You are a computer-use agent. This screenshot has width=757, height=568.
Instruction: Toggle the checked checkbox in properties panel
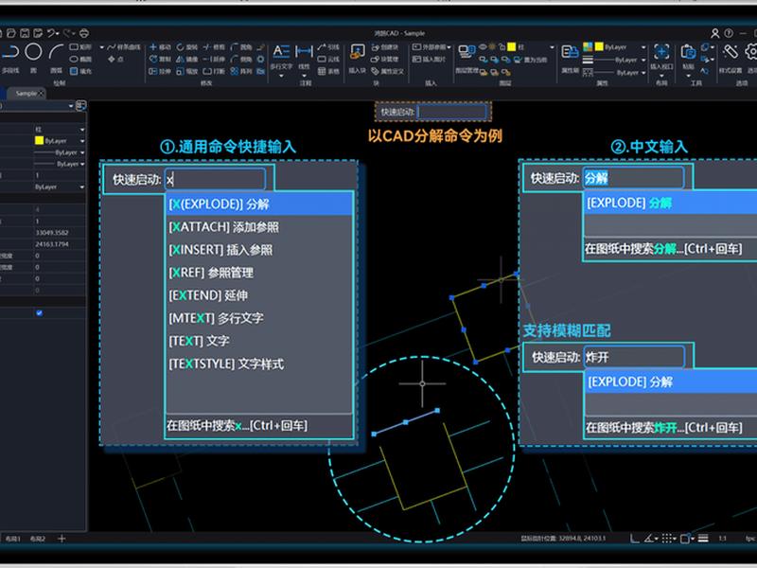[39, 313]
